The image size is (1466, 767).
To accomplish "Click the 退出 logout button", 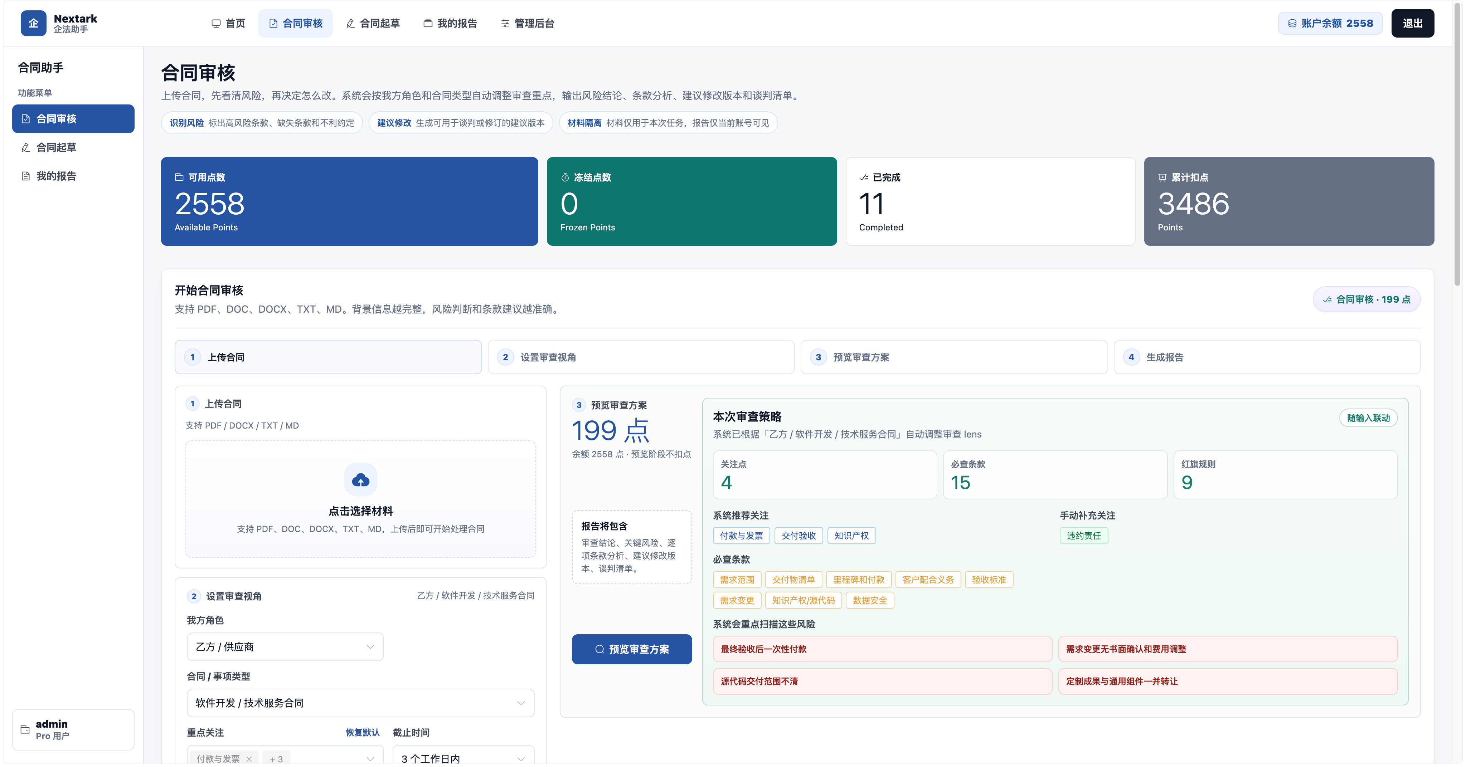I will (x=1413, y=23).
